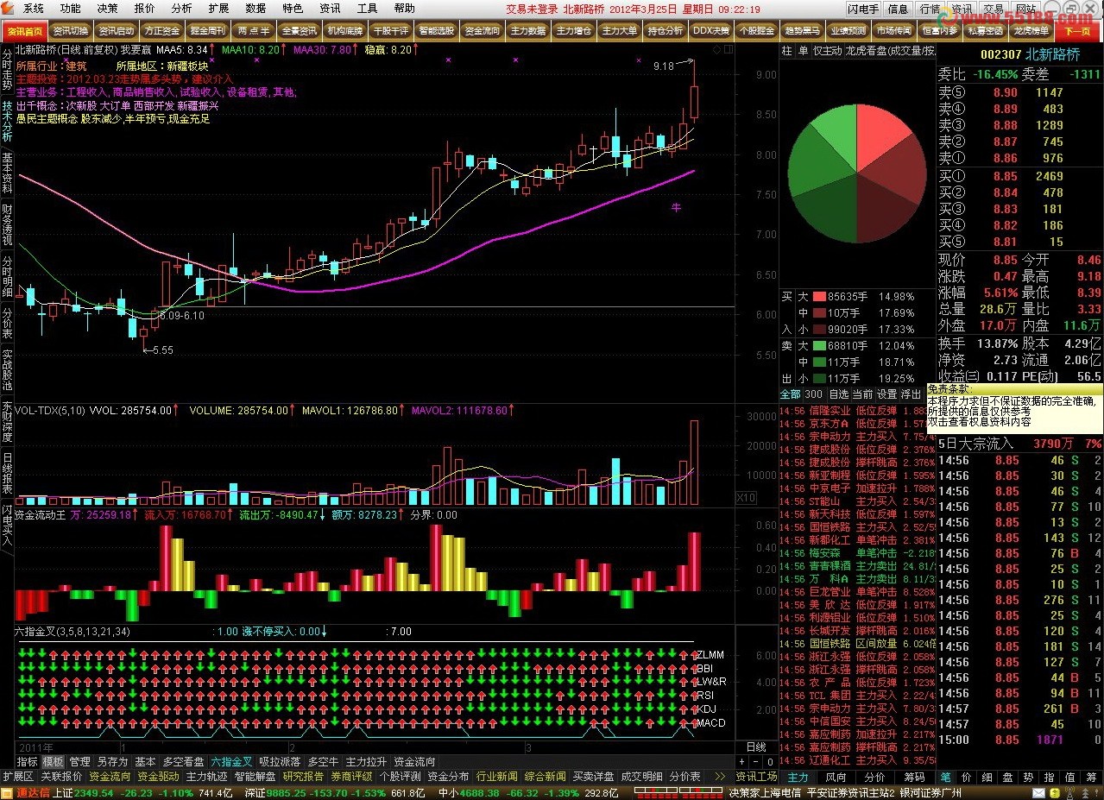This screenshot has height=800, width=1104.
Task: Click the 行情 button at top right
Action: click(930, 9)
